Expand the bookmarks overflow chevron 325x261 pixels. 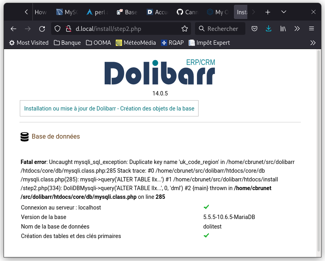313,42
